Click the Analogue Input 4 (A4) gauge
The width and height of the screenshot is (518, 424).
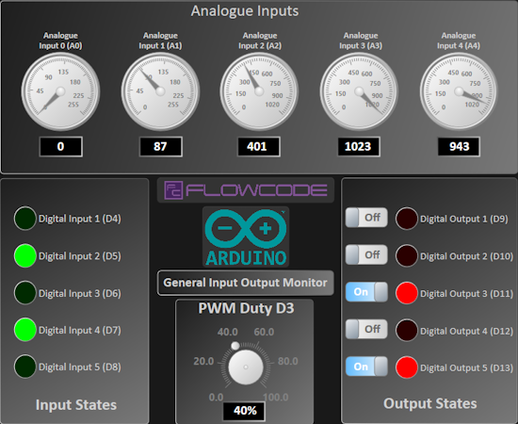point(459,91)
